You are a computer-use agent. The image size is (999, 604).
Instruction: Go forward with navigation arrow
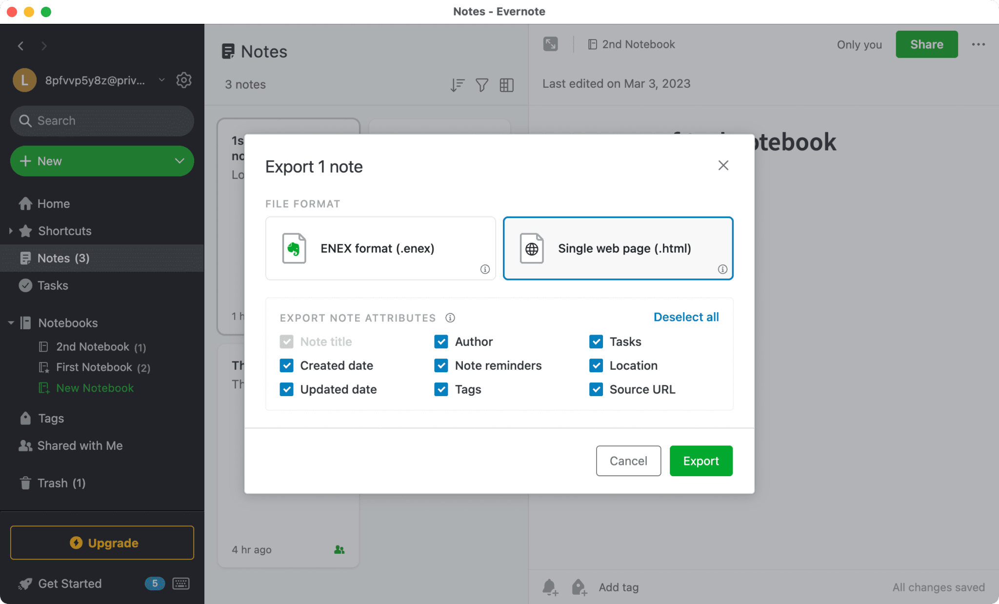coord(44,46)
